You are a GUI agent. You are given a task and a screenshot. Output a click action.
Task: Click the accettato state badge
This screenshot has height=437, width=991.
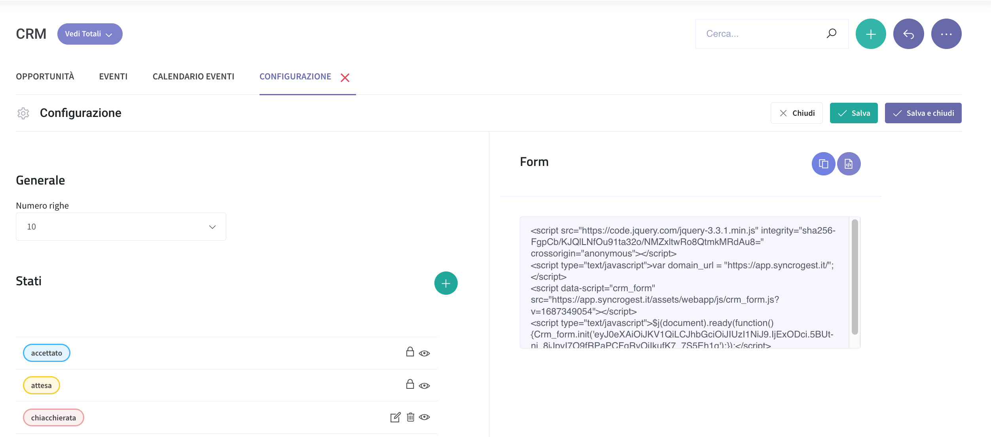point(47,353)
